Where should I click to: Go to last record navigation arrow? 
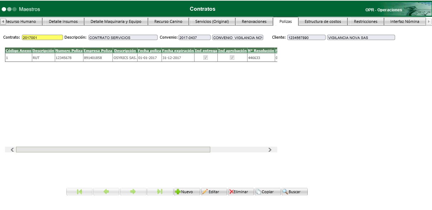pos(160,192)
